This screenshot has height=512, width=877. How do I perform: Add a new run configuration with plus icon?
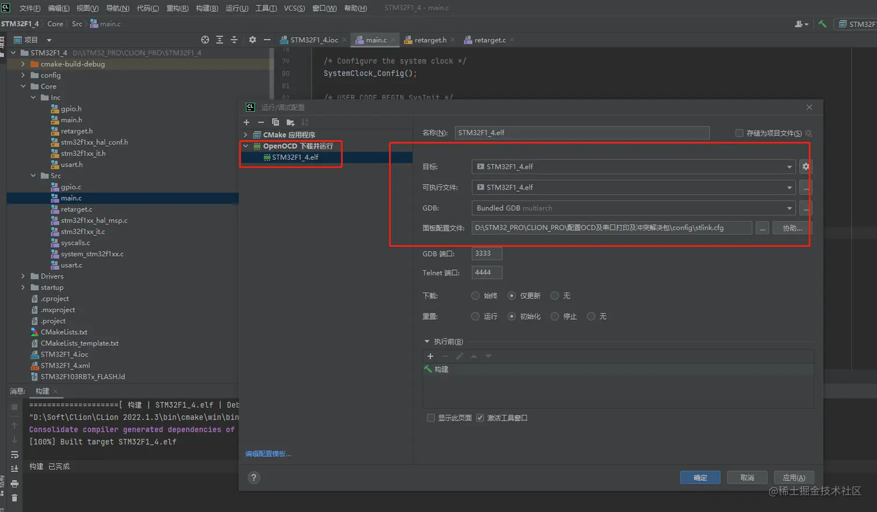click(x=247, y=122)
